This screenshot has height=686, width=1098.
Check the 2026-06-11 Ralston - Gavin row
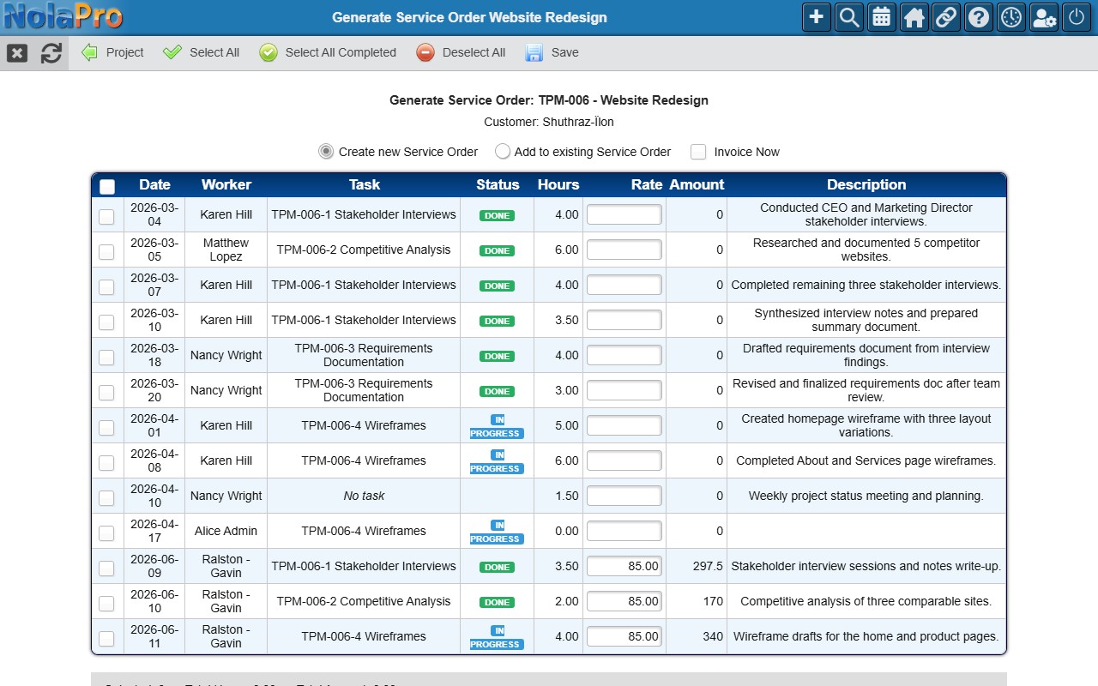click(106, 639)
